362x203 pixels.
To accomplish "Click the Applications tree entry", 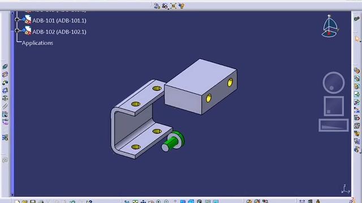I will tap(37, 43).
